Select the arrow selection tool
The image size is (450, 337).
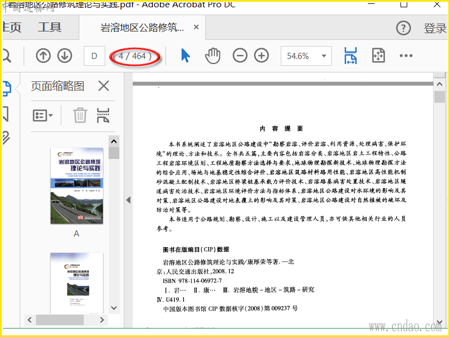pyautogui.click(x=185, y=56)
